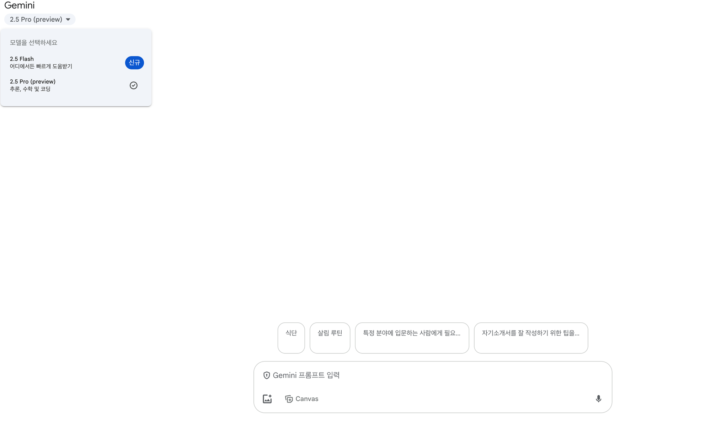711x422 pixels.
Task: Click the 식단 suggestion chip
Action: (291, 338)
